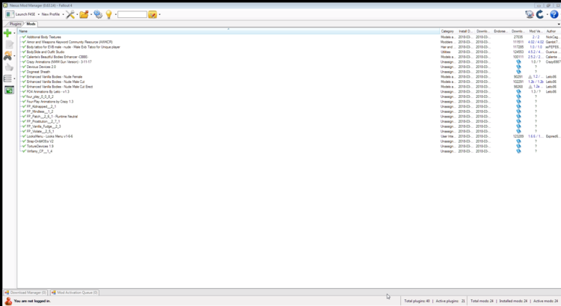Click the red user login icon

8,301
